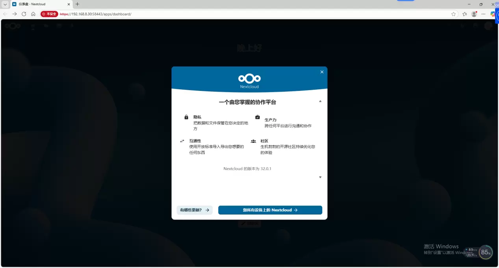Screen dimensions: 499x268
Task: Click the community people icon (社区)
Action: click(253, 141)
